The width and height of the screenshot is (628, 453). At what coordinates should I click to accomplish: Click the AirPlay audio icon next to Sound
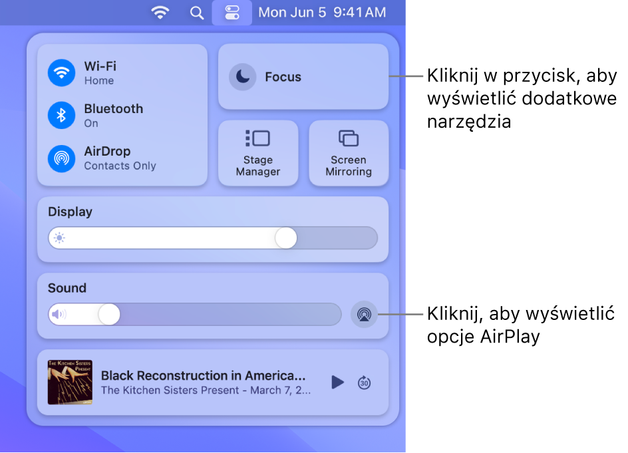(x=363, y=313)
